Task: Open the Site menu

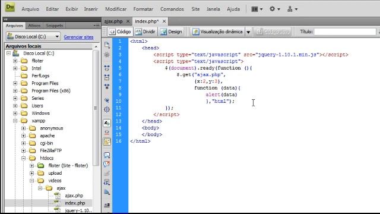Action: click(195, 9)
